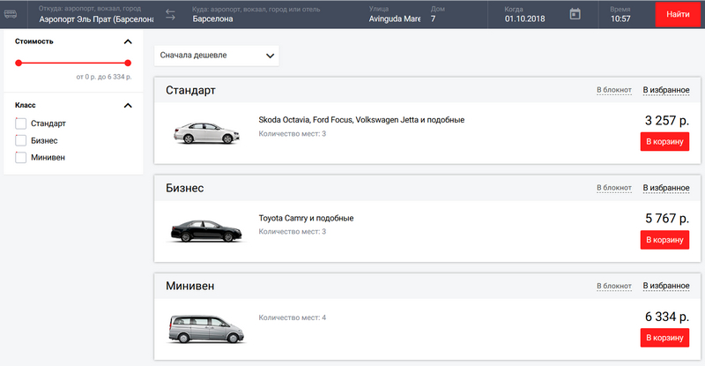Click the bus icon in header
705x366 pixels.
click(x=11, y=14)
